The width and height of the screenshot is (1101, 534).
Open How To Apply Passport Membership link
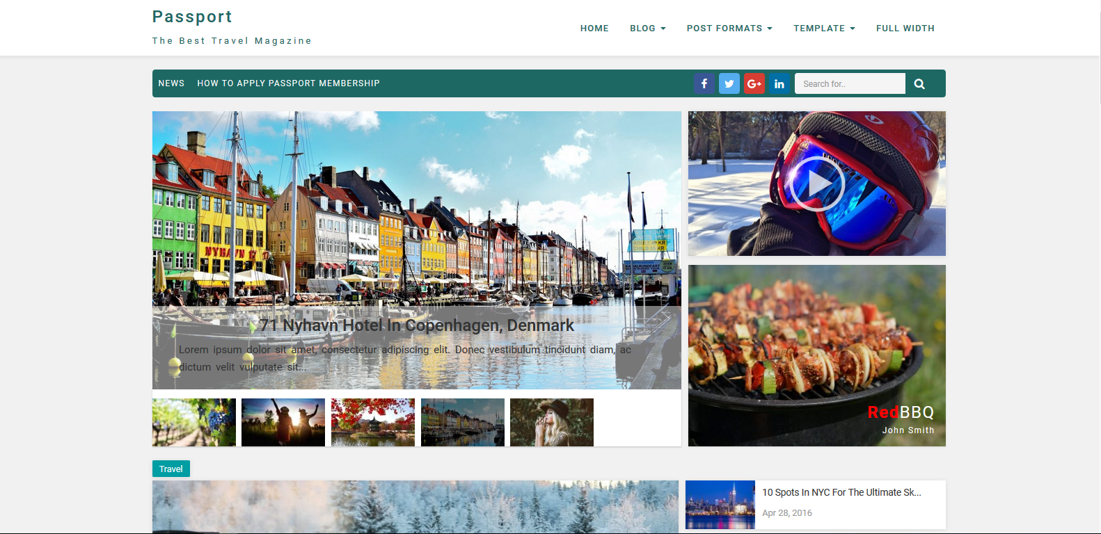coord(288,83)
